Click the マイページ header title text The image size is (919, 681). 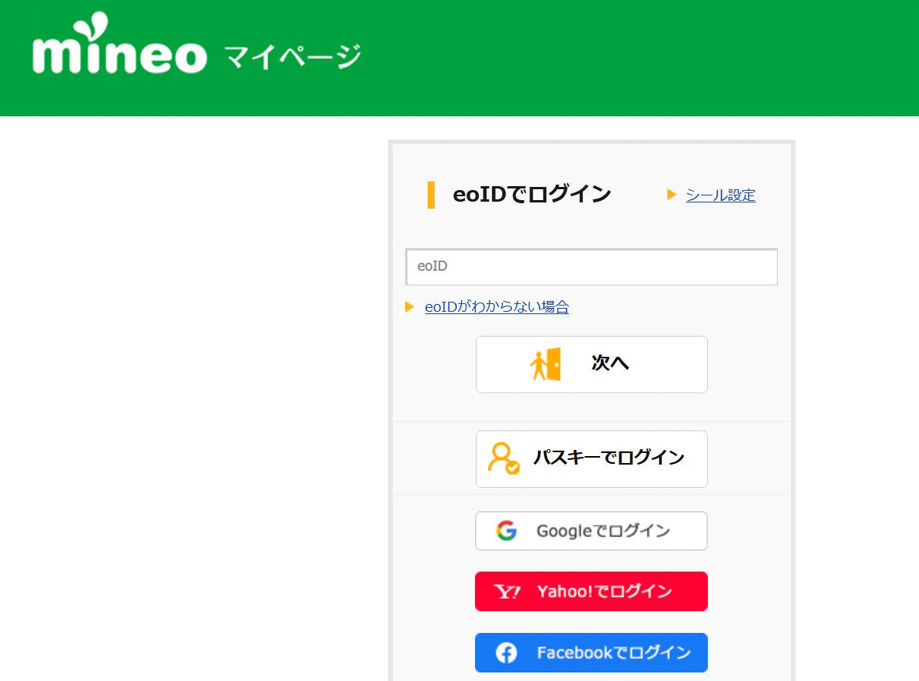point(293,57)
